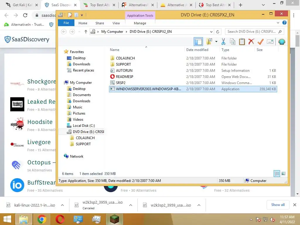The image size is (300, 225).
Task: Click the Classic Shell settings shell icon
Action: click(282, 42)
